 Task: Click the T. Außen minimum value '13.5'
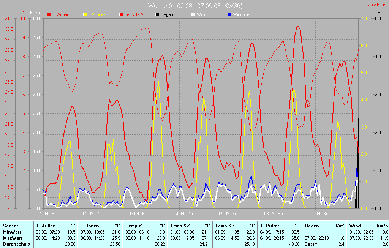[x=71, y=232]
